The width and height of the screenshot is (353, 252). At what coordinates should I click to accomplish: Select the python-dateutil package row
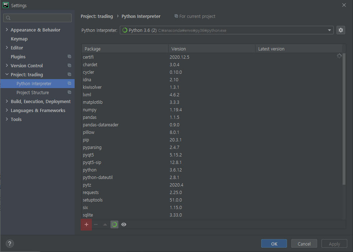click(212, 178)
